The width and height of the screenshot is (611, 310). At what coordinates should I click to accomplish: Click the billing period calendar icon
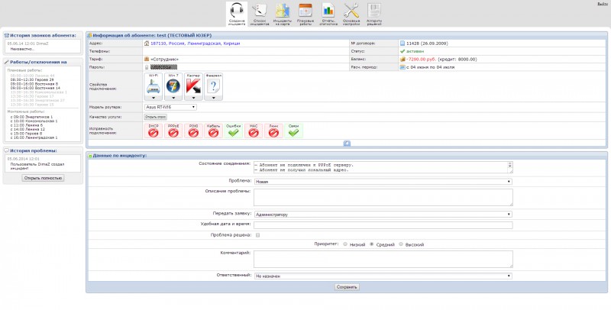[x=402, y=67]
